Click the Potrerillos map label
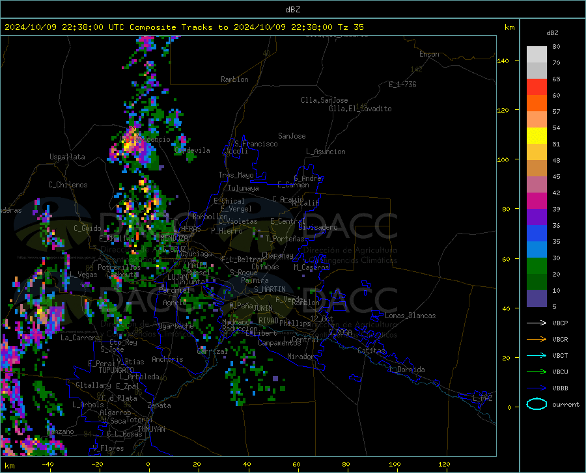This screenshot has width=586, height=473. [x=119, y=267]
